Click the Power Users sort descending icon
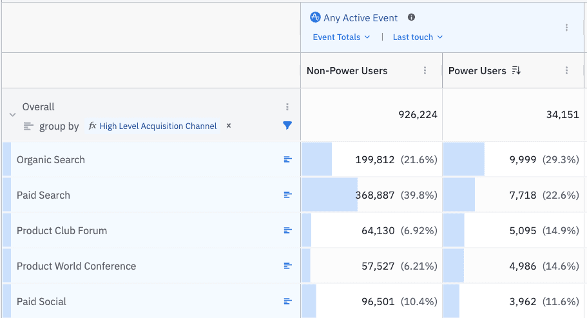The width and height of the screenshot is (587, 318). point(515,71)
